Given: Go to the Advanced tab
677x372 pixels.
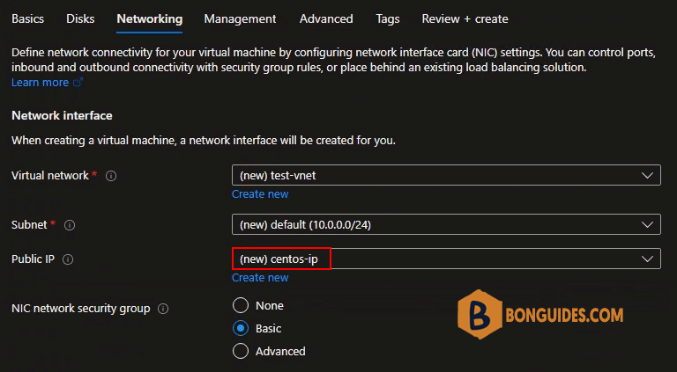Looking at the screenshot, I should click(x=326, y=19).
